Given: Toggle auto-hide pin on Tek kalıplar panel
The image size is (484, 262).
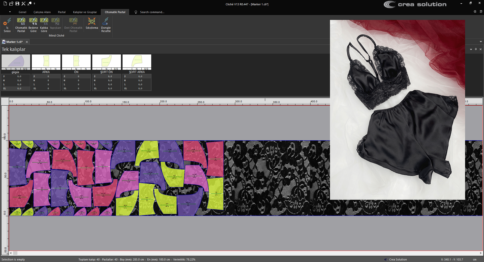Looking at the screenshot, I should tap(476, 49).
